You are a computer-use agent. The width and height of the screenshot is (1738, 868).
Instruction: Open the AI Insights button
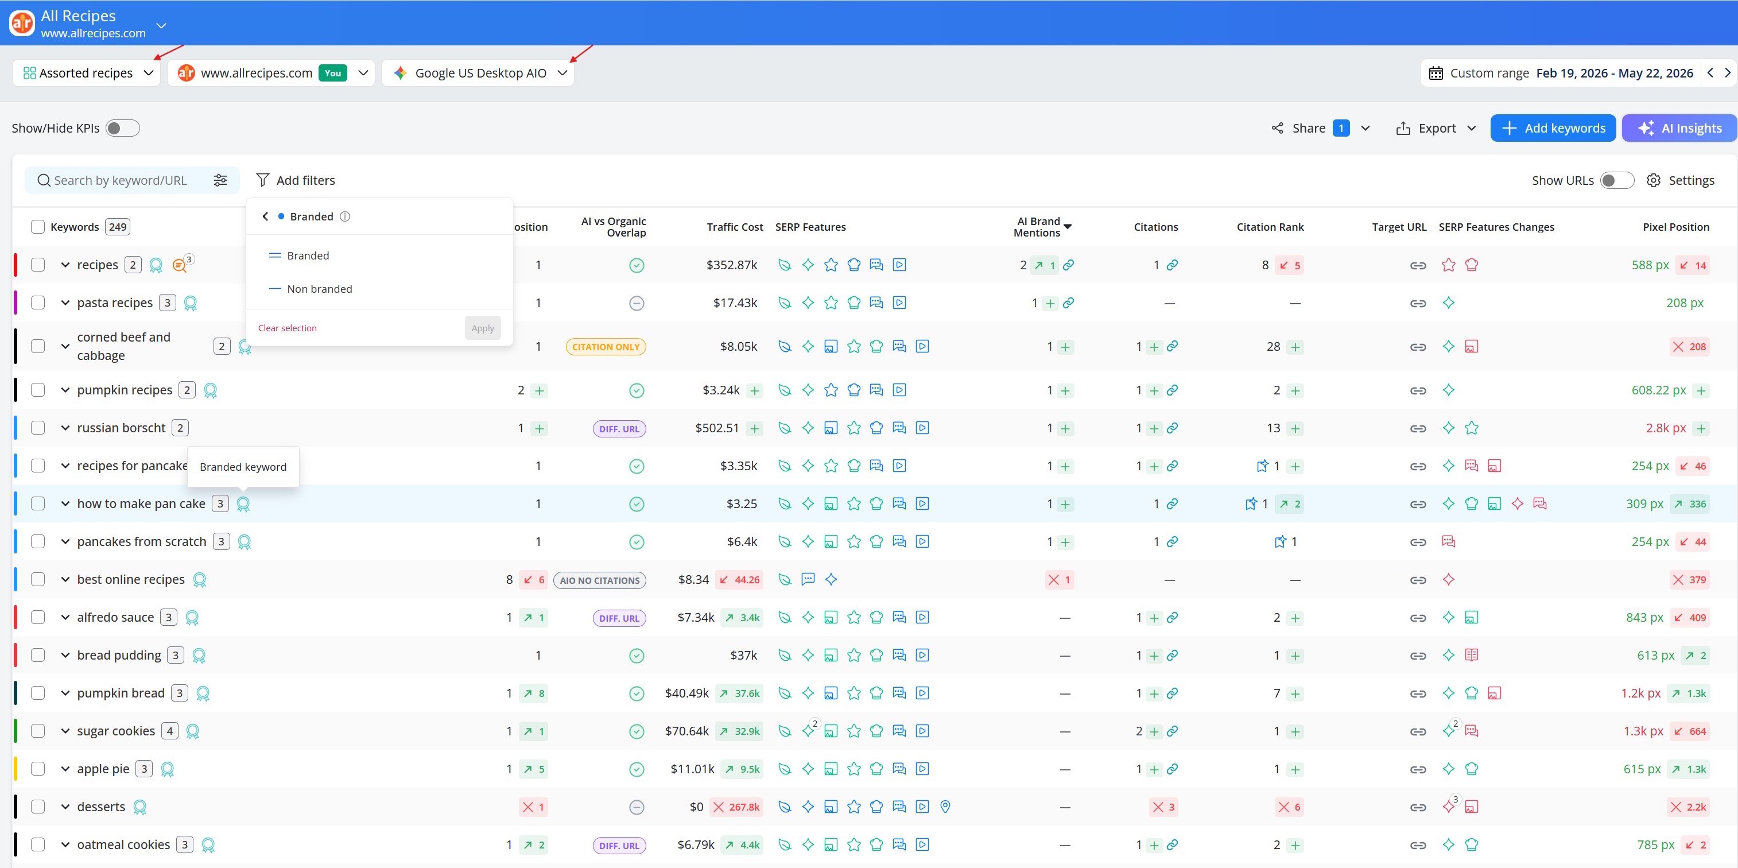point(1679,128)
